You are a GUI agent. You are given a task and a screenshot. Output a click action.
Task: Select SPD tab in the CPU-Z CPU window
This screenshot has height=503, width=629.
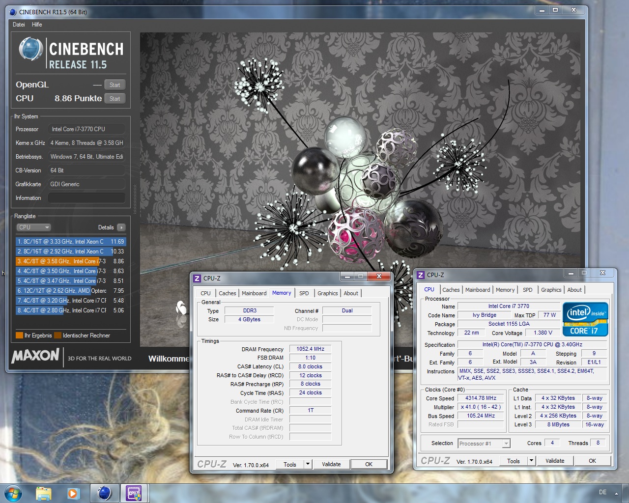click(x=528, y=290)
